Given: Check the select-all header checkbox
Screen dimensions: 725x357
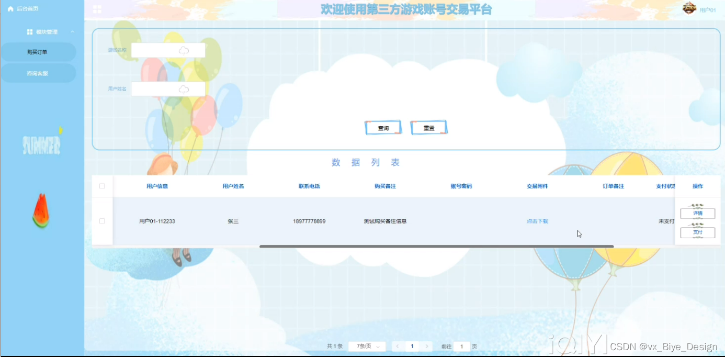Looking at the screenshot, I should click(x=102, y=186).
